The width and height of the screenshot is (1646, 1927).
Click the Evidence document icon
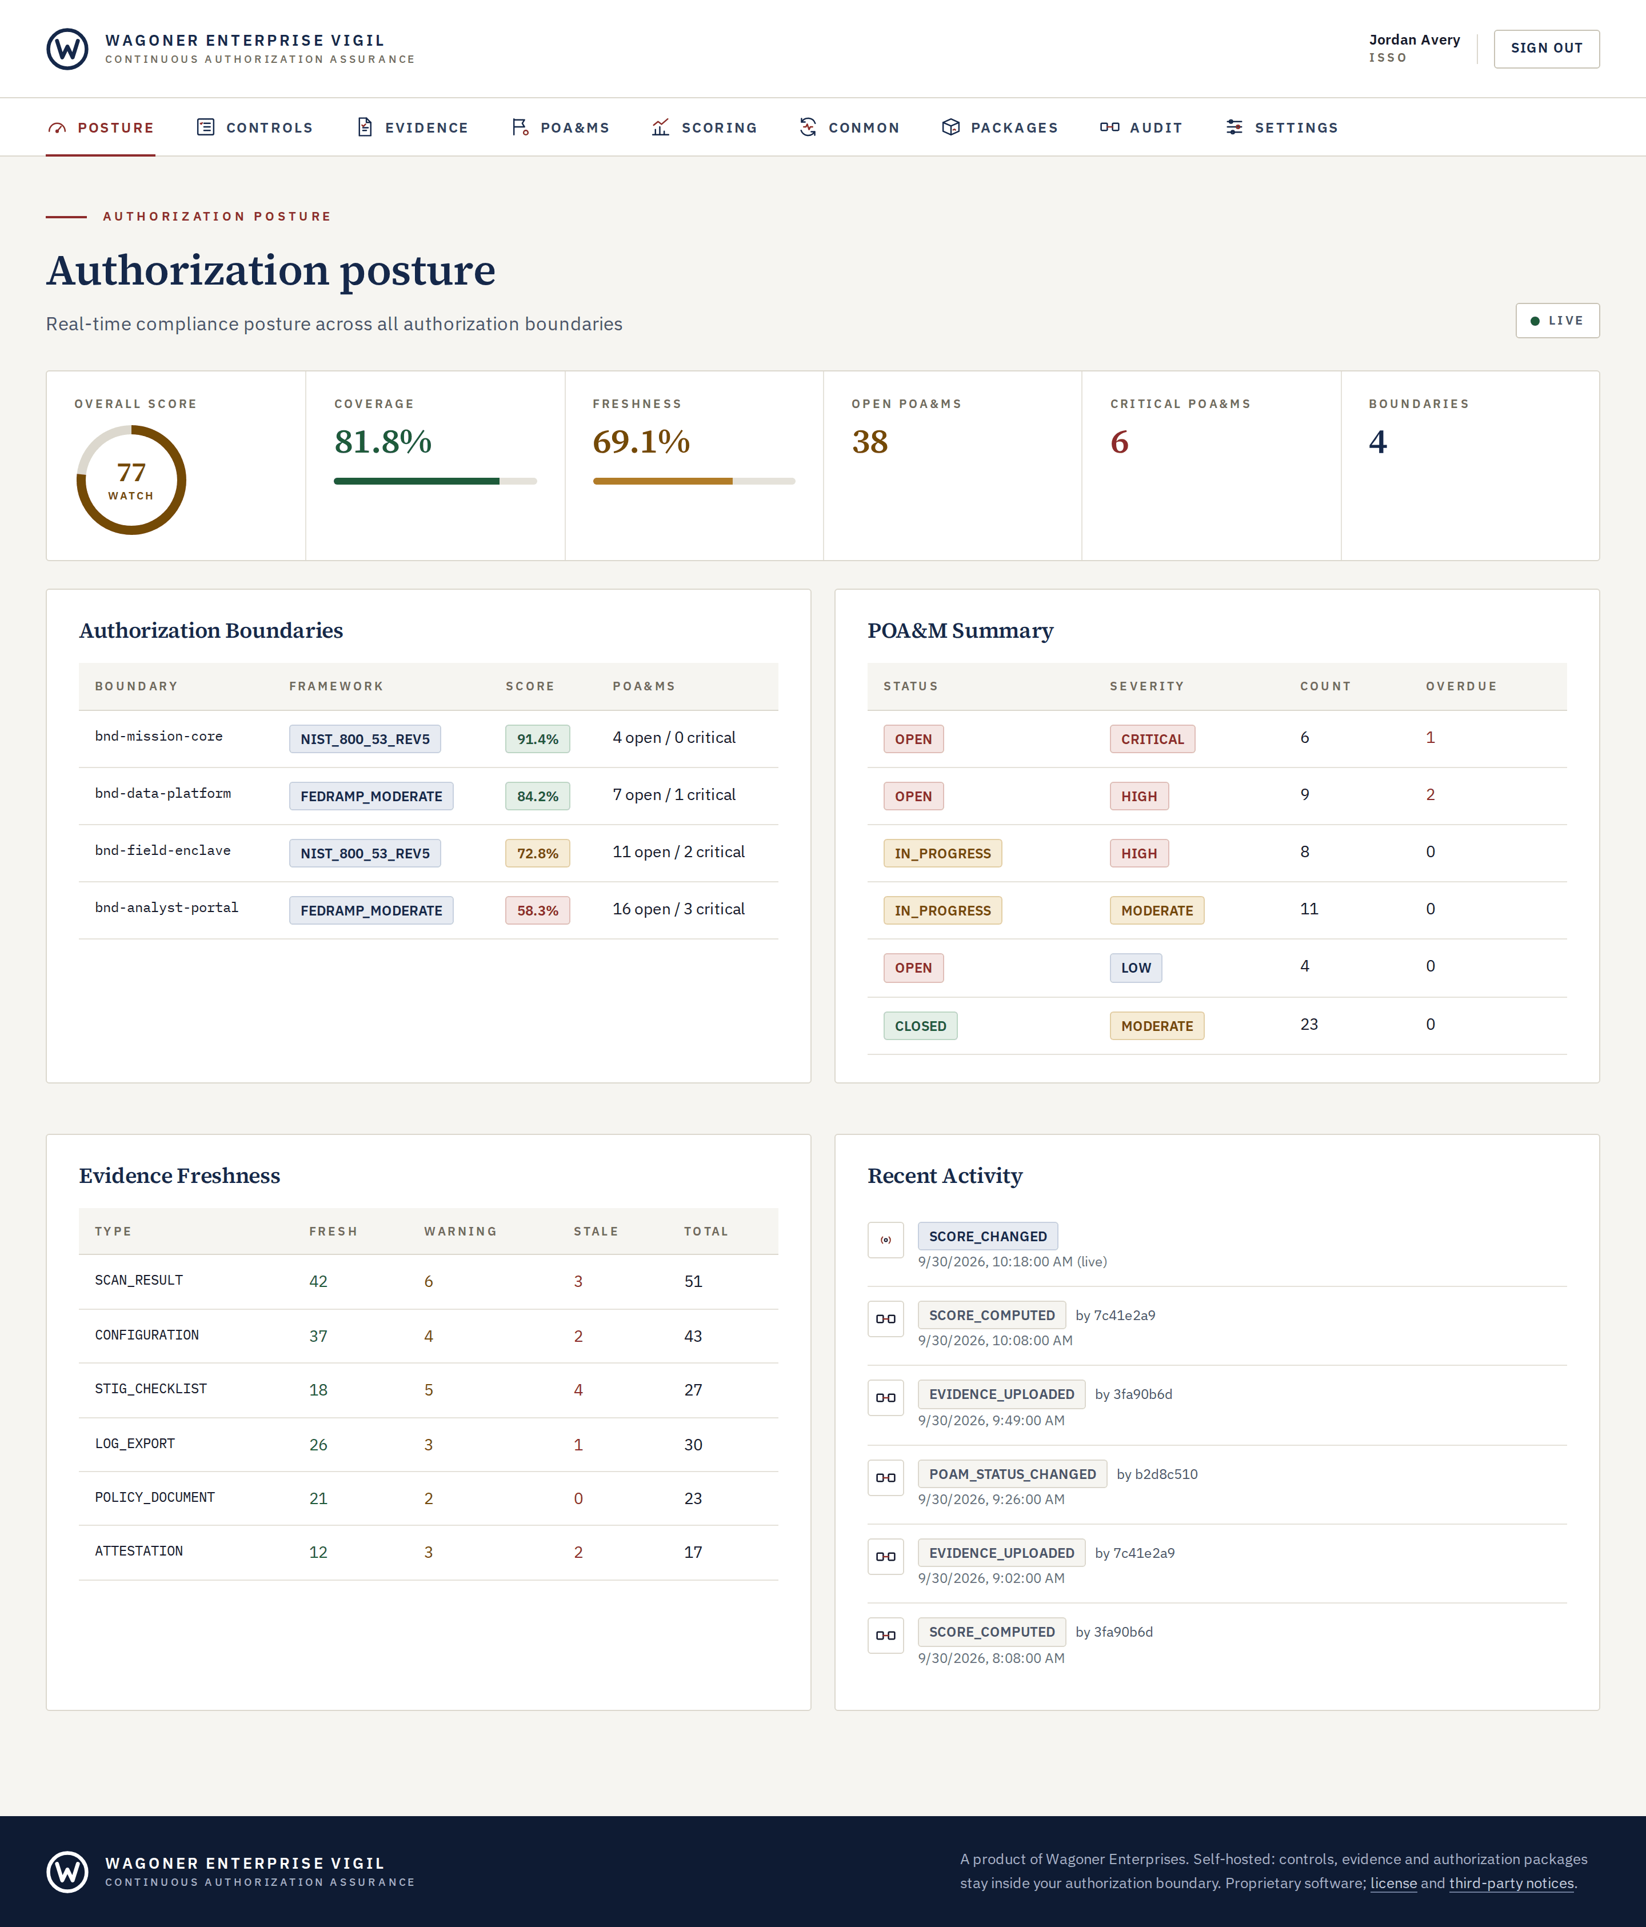pos(365,127)
